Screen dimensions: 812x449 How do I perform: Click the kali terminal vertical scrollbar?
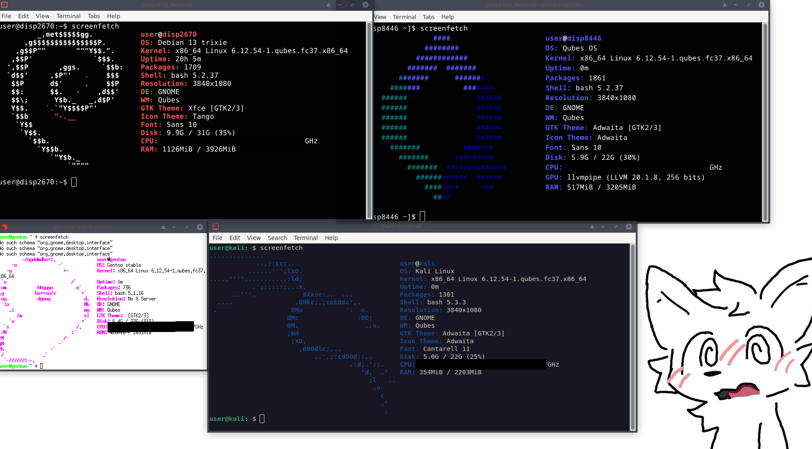click(633, 337)
